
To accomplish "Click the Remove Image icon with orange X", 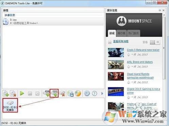I will coord(13,93).
